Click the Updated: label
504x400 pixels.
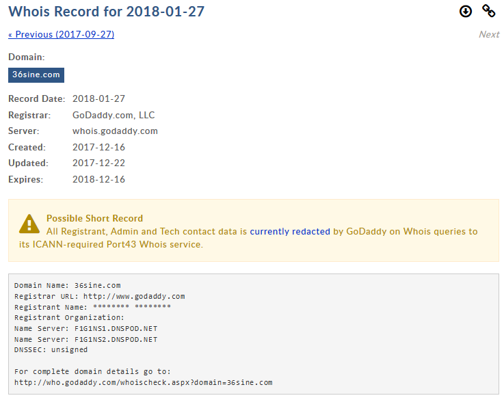28,163
